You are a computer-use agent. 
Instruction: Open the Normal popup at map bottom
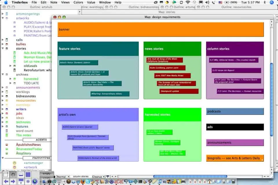click(61, 177)
